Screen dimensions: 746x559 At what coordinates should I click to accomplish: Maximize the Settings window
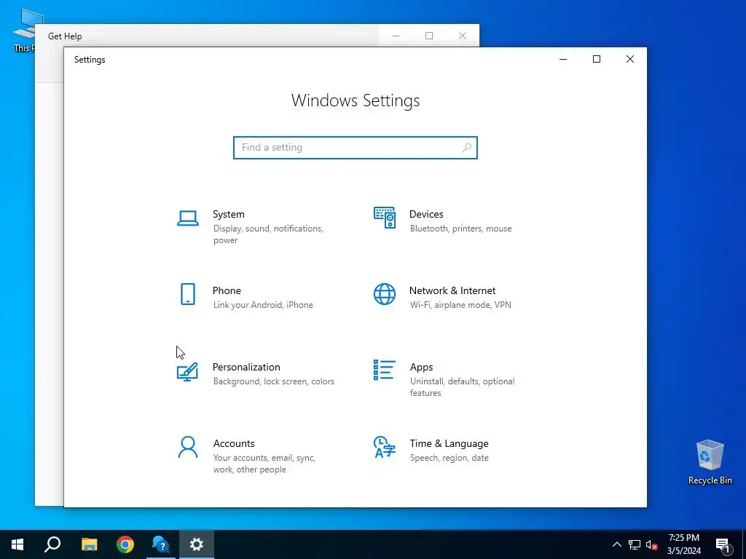coord(597,59)
